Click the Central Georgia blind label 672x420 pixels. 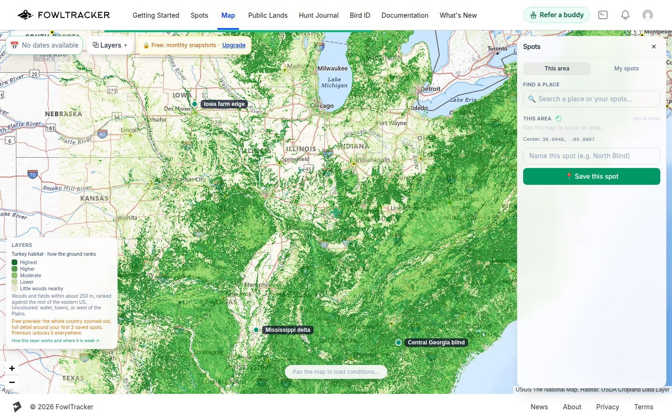[x=436, y=343]
